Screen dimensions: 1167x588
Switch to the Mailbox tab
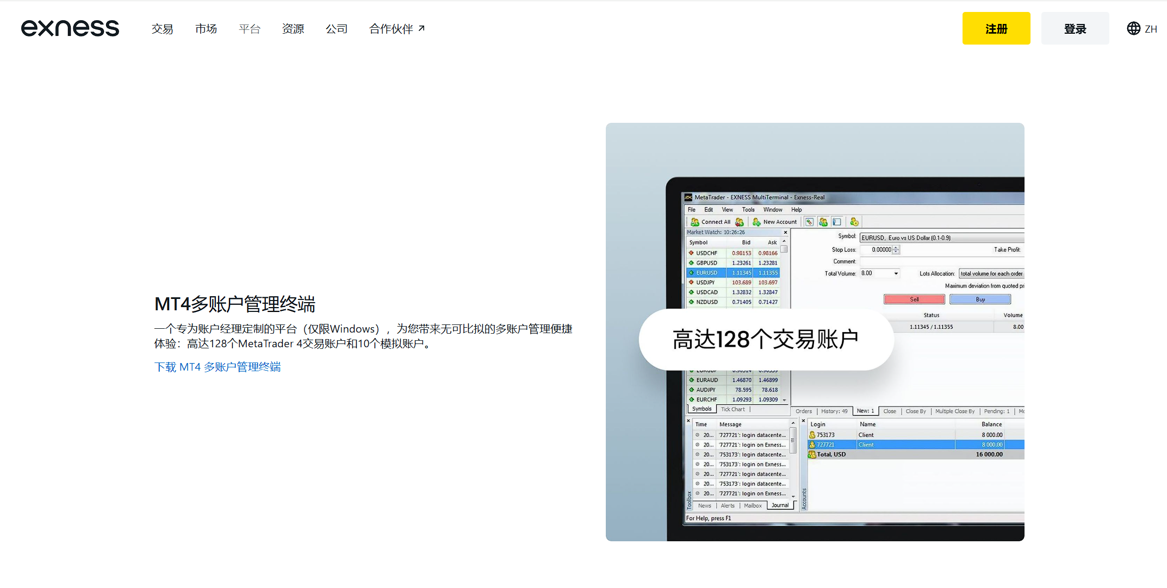point(753,506)
